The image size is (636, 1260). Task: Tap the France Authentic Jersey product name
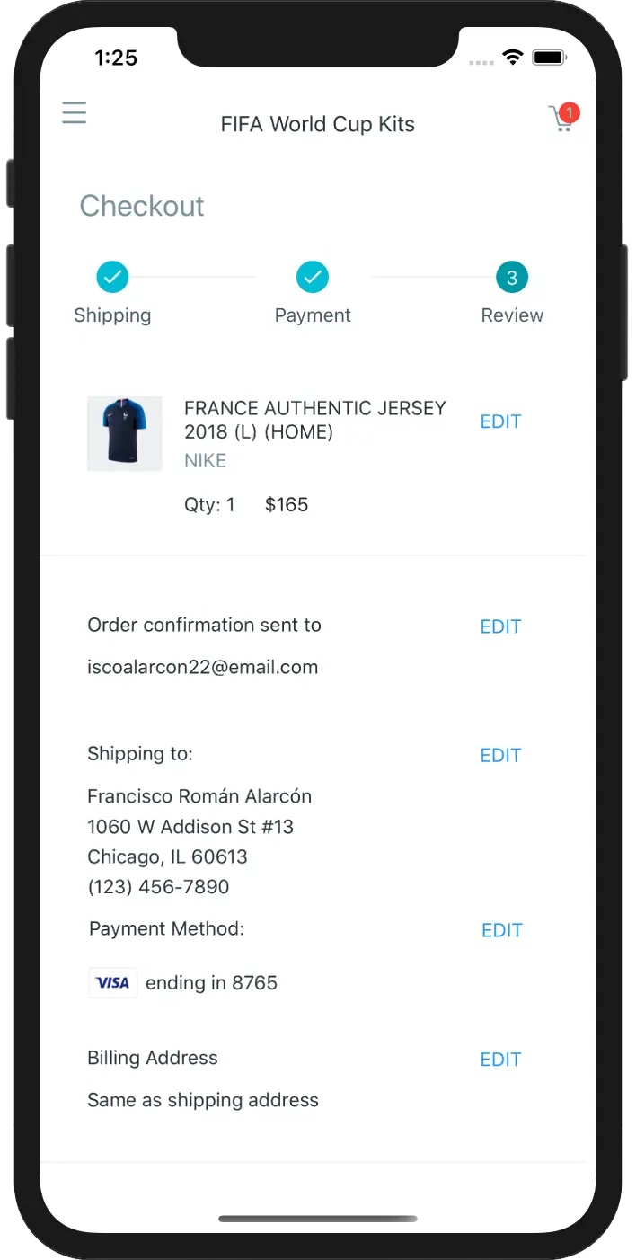[315, 420]
